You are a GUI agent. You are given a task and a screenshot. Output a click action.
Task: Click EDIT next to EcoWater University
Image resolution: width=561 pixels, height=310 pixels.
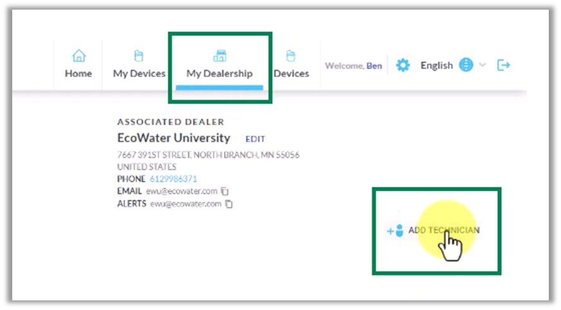[x=255, y=139]
